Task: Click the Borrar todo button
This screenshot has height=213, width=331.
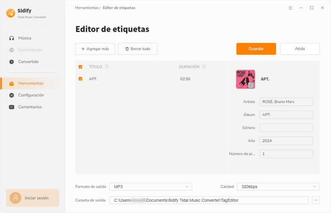Action: pos(138,49)
